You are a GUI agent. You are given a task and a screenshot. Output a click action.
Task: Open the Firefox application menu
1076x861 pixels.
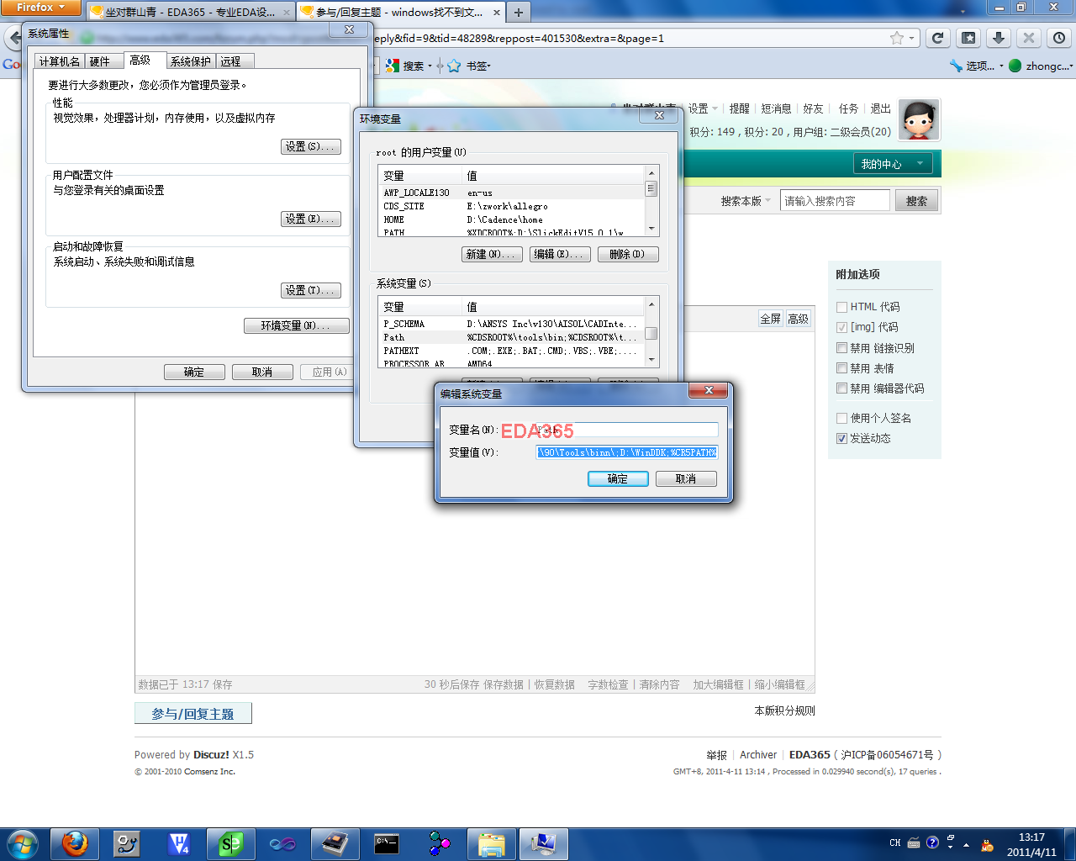[40, 8]
